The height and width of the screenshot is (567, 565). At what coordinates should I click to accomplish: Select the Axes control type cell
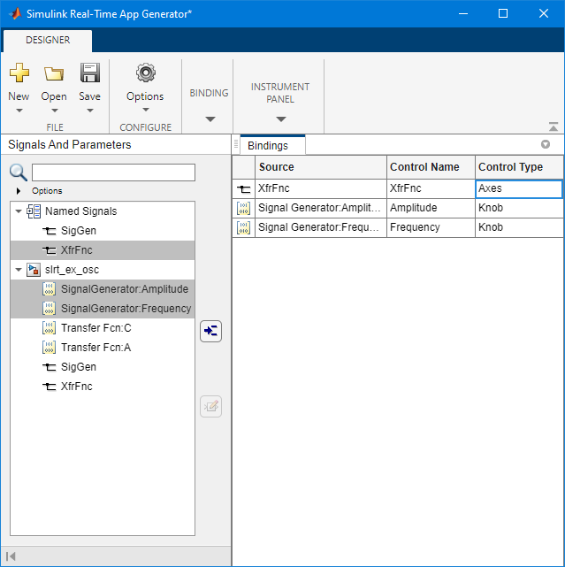[x=518, y=188]
